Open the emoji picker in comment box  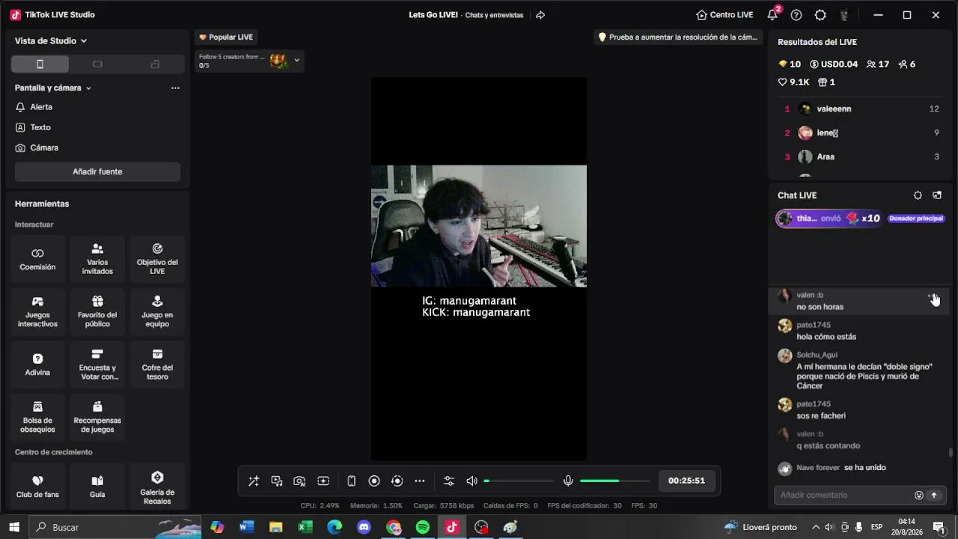click(919, 495)
